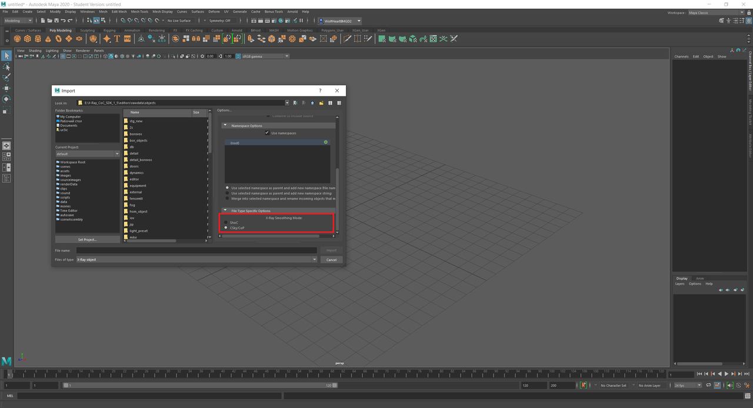Toggle loop playback icon

pyautogui.click(x=709, y=386)
